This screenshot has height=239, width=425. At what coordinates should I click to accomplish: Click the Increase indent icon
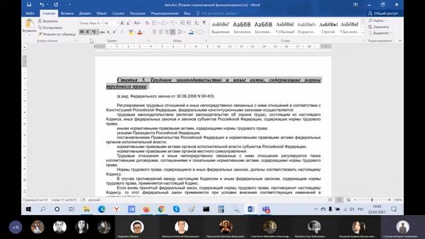[x=189, y=23]
